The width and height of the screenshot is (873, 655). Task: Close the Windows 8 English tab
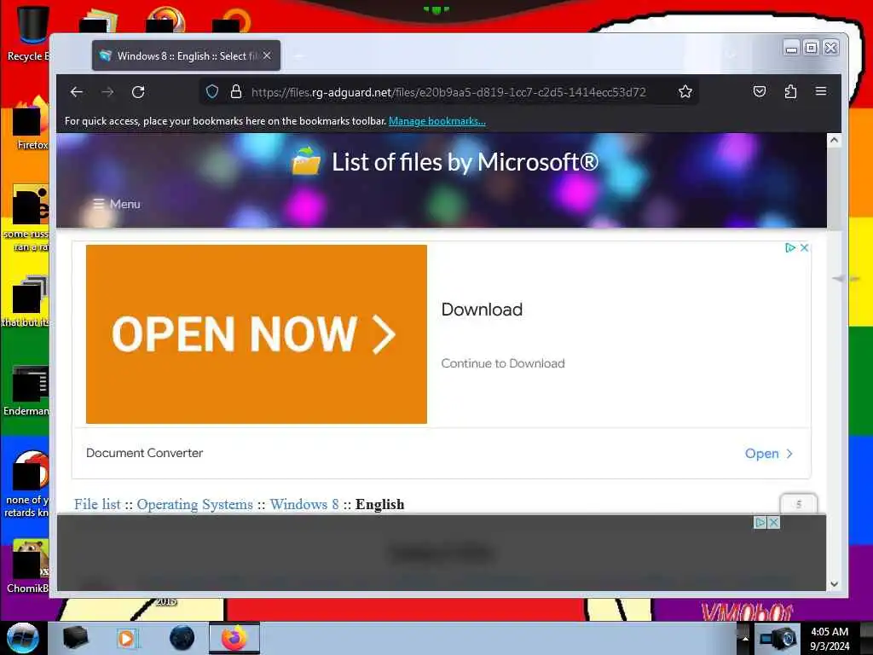(x=267, y=55)
